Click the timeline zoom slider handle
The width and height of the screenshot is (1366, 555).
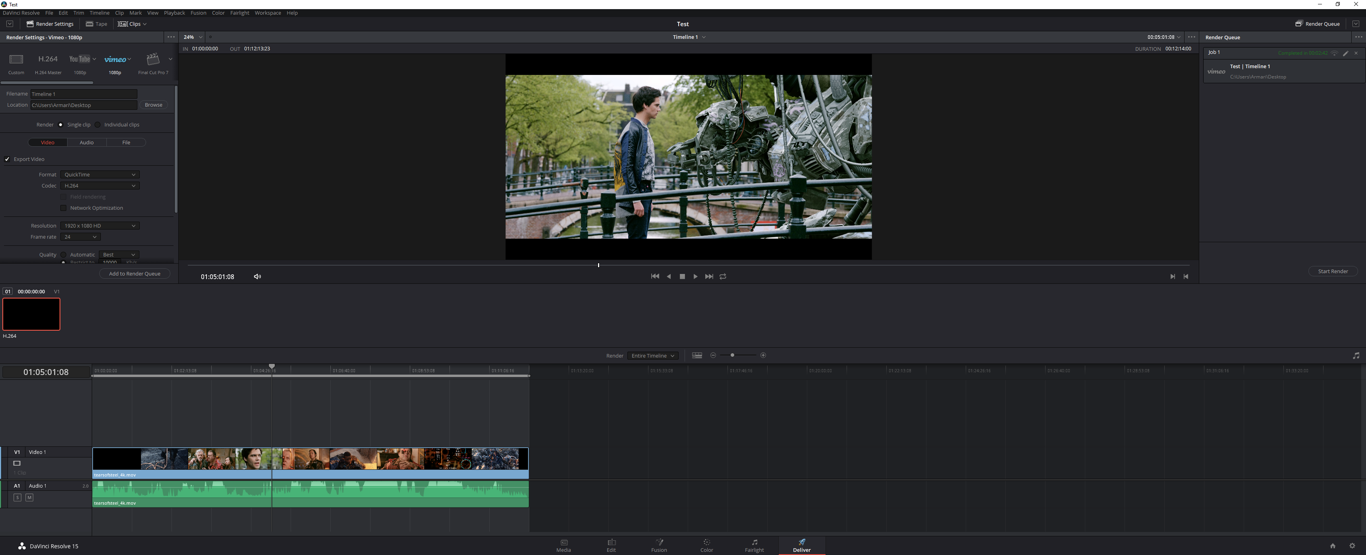click(x=732, y=355)
